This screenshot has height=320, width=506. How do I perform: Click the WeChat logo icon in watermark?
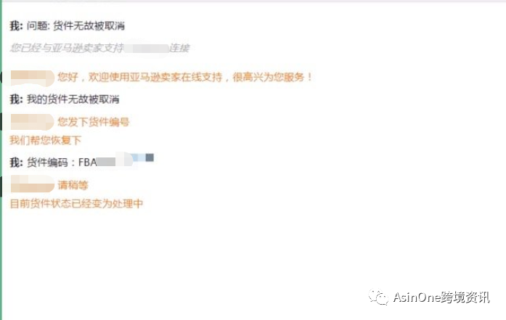click(378, 297)
